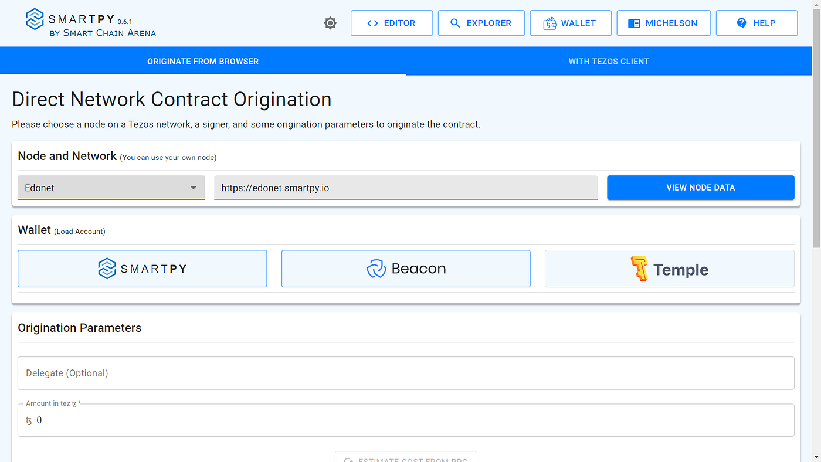The height and width of the screenshot is (462, 821).
Task: Click the edonet.smartpy.io node URL field
Action: coord(406,187)
